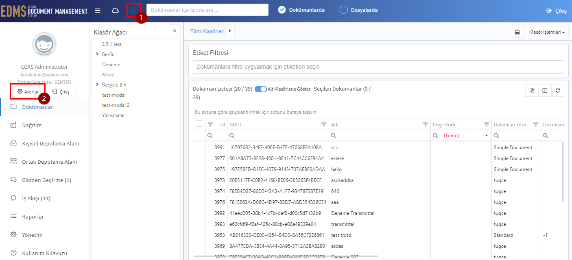Open filter for the Proje Kodu column
This screenshot has height=260, width=572.
coord(486,124)
